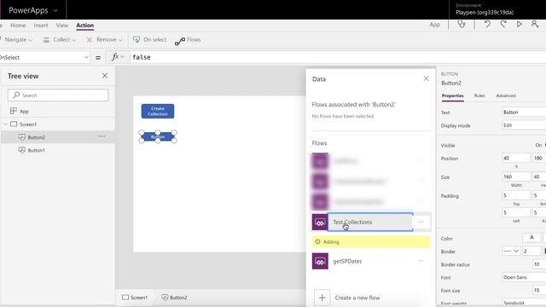Open the share user icon
The height and width of the screenshot is (307, 546).
click(535, 25)
